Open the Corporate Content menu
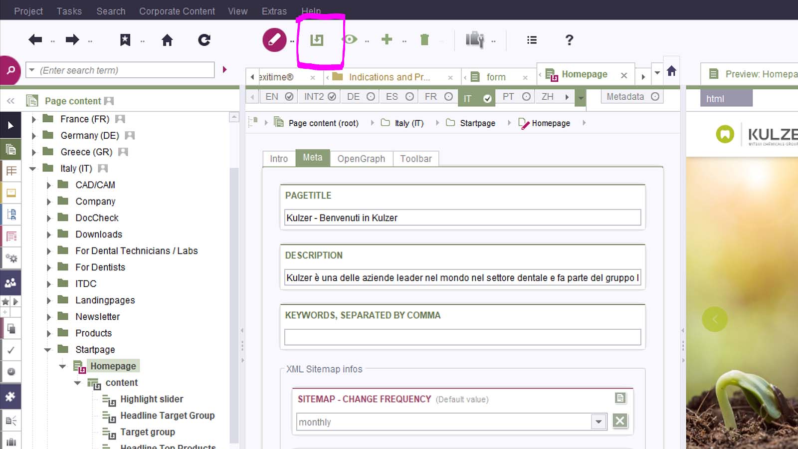 (x=177, y=11)
